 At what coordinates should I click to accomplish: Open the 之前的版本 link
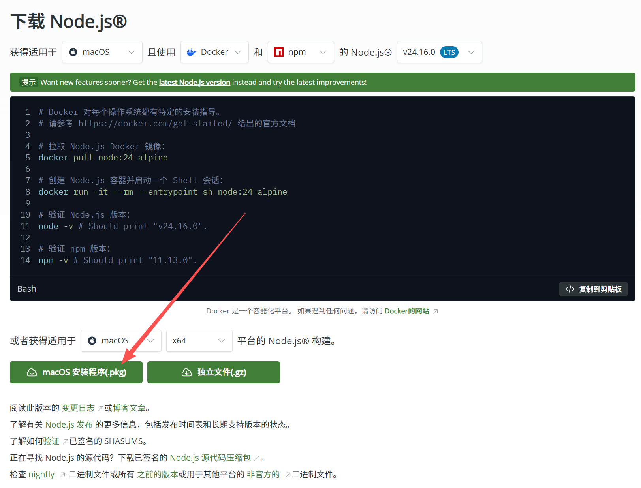tap(158, 474)
